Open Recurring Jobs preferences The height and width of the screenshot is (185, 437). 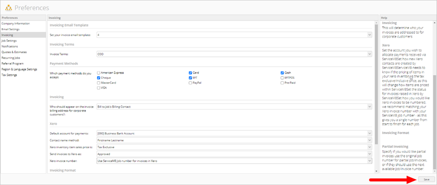click(x=23, y=58)
